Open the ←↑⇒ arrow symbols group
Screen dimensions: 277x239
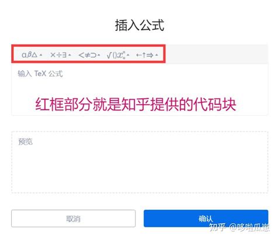[147, 55]
